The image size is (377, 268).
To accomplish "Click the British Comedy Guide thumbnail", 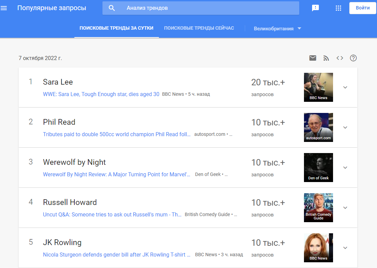I will coord(318,208).
